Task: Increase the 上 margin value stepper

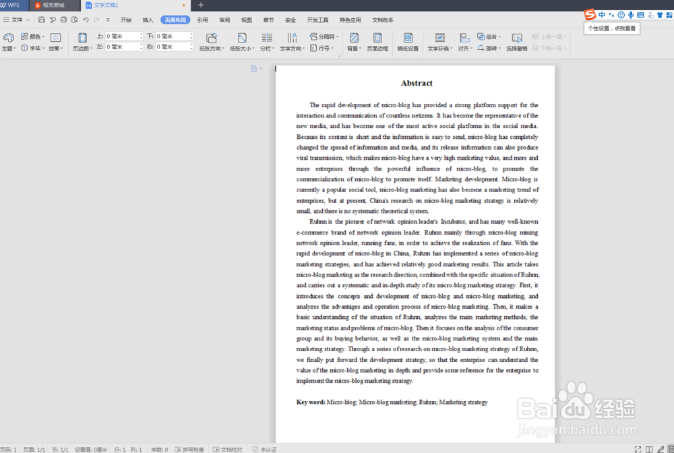Action: 142,34
